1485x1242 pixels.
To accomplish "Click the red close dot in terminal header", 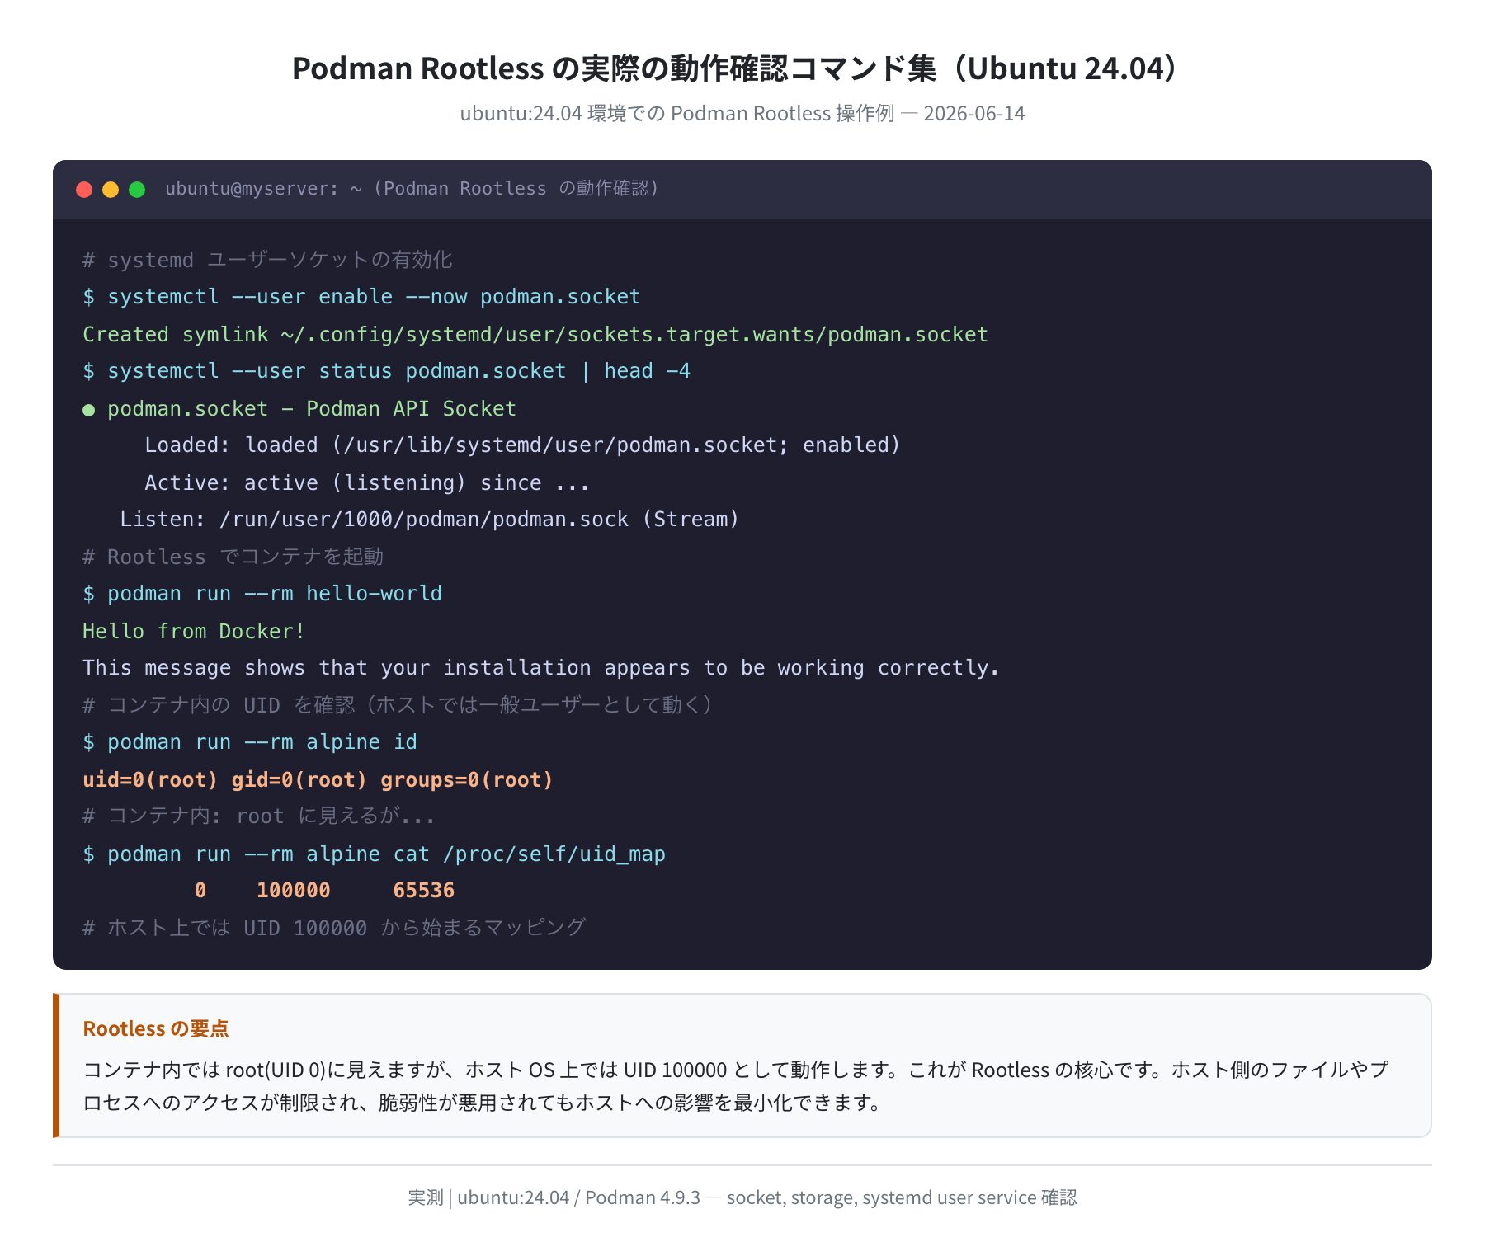I will pyautogui.click(x=84, y=190).
